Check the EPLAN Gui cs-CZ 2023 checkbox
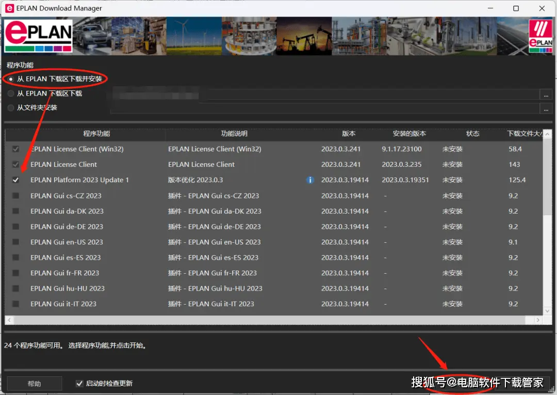Image resolution: width=557 pixels, height=395 pixels. tap(15, 196)
